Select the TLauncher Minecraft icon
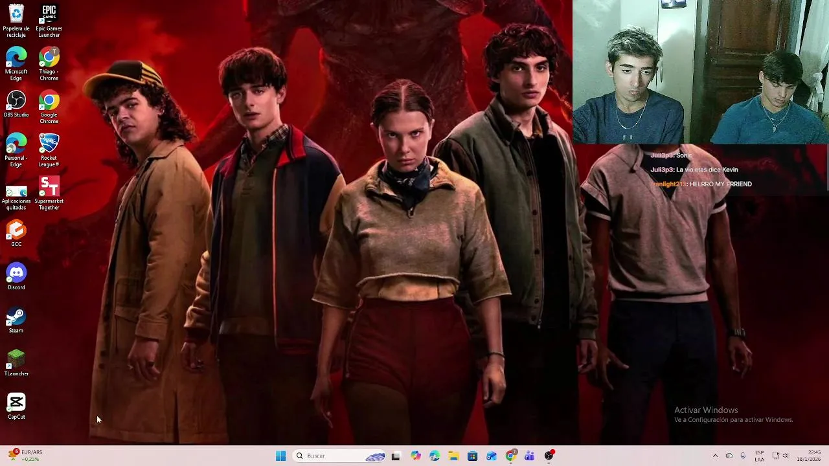 pos(16,363)
